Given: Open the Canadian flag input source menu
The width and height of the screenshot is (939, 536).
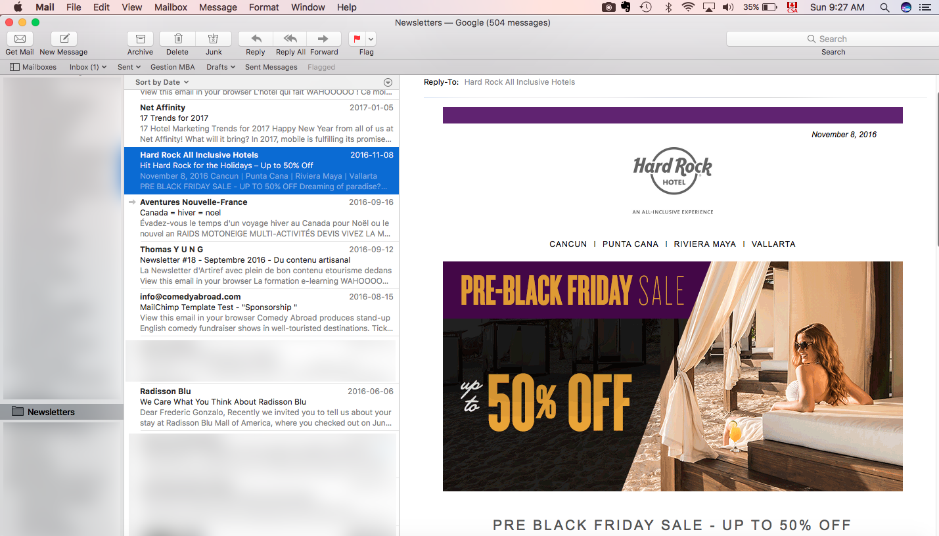Looking at the screenshot, I should click(x=792, y=7).
